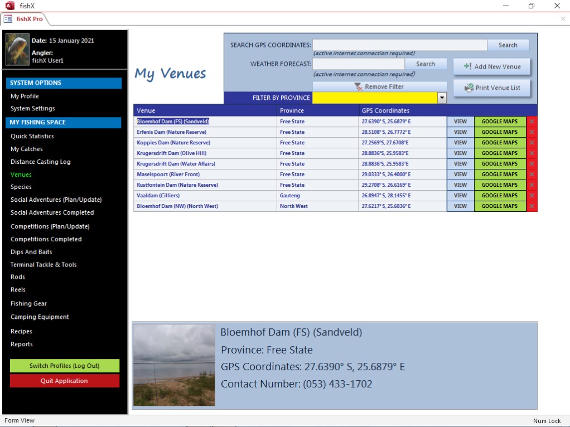
Task: Remove the Koppies Dam venue via red X
Action: pos(532,143)
